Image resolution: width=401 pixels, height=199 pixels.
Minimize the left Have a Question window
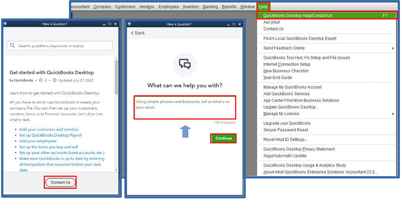(104, 24)
